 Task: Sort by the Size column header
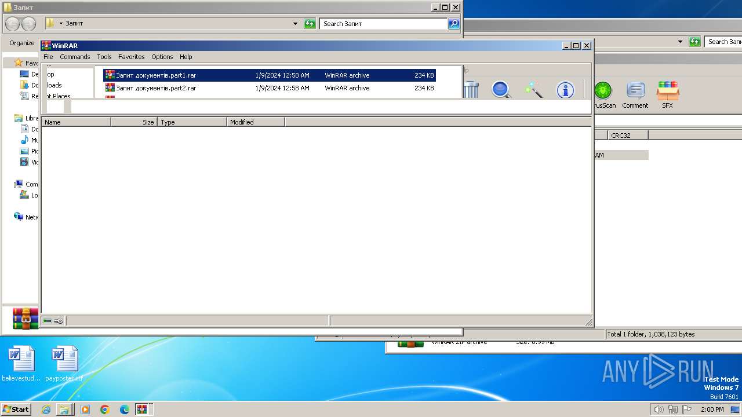134,122
